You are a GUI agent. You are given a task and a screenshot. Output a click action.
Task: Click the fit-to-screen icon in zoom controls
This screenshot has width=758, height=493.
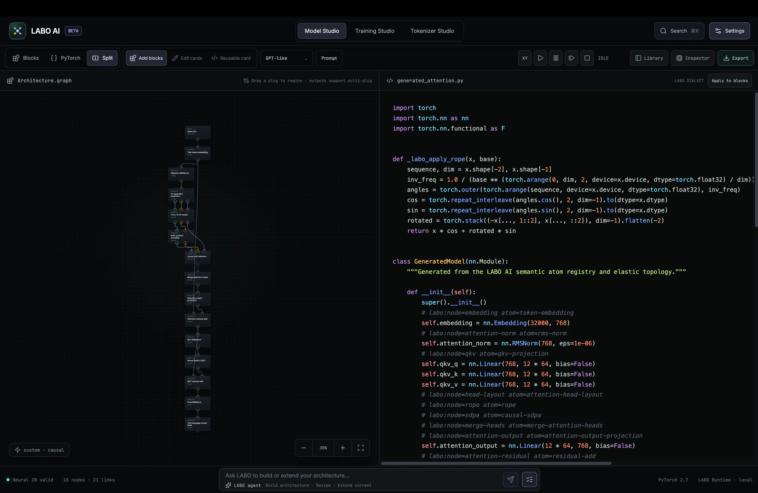pos(360,448)
